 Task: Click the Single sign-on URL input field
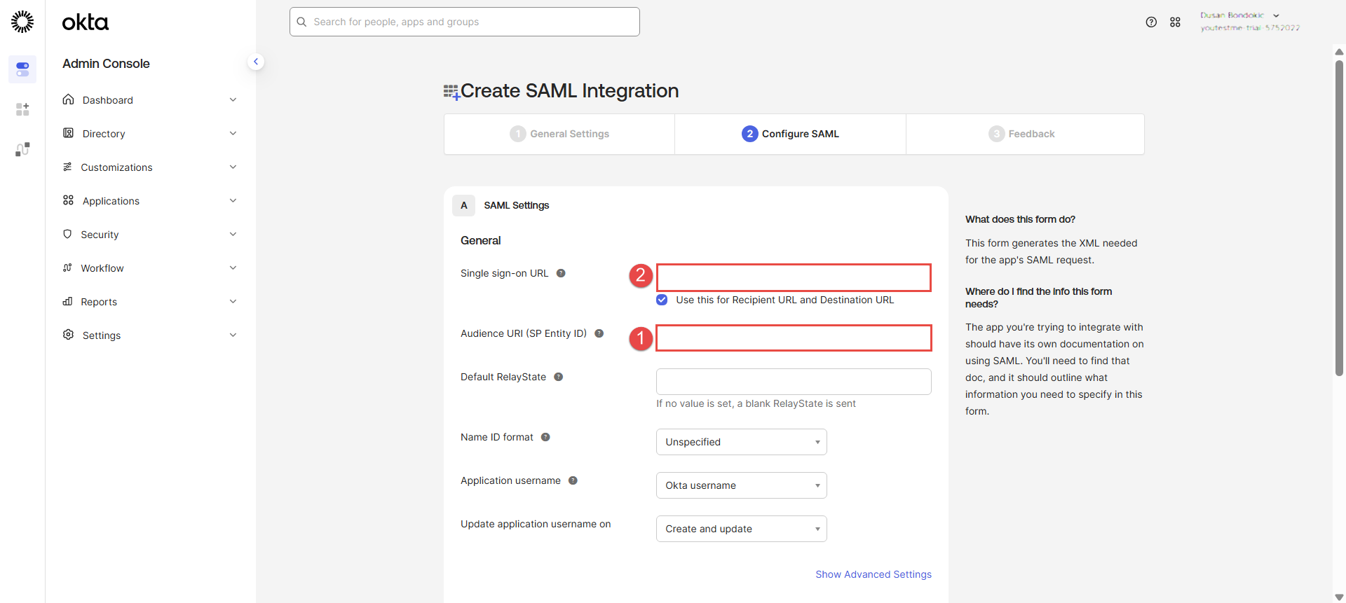(793, 277)
